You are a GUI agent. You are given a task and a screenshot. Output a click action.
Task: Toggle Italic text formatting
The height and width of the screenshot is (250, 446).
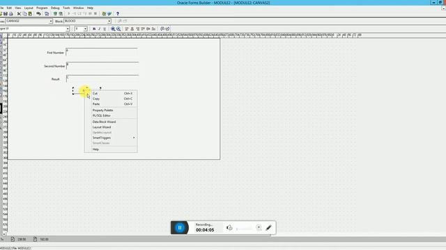(99, 29)
